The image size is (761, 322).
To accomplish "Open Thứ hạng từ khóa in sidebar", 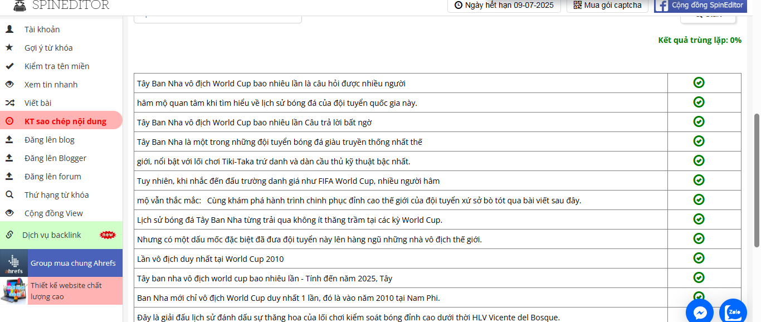I will (61, 194).
